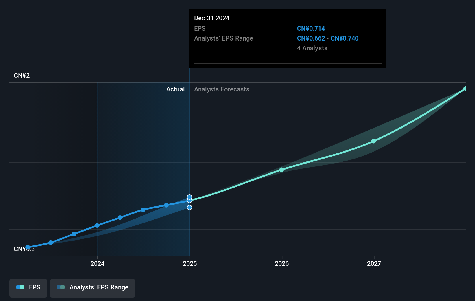This screenshot has height=301, width=475.
Task: Click the EPS data point in mid-2024
Action: 143,210
